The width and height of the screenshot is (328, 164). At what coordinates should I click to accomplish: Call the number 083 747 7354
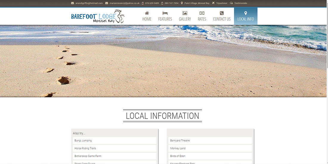point(171,3)
